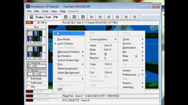The width and height of the screenshot is (188, 105).
Task: Select the Txtr toolbar button
Action: (x=48, y=17)
